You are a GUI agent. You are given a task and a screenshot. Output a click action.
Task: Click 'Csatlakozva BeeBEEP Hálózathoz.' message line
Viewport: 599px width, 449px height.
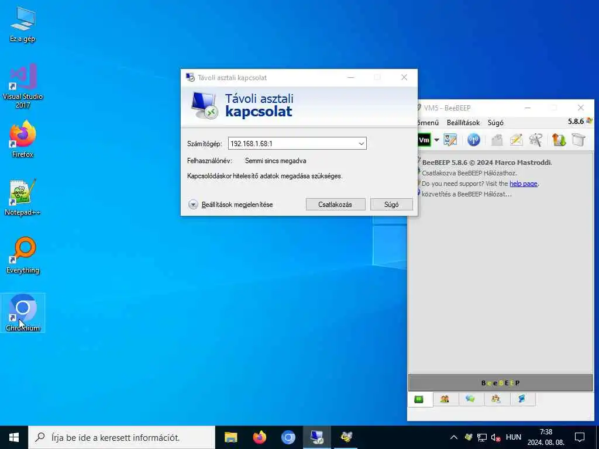tap(469, 173)
